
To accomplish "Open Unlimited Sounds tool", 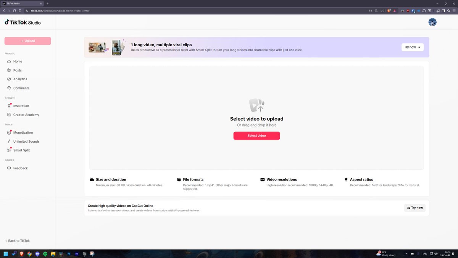I will (27, 141).
